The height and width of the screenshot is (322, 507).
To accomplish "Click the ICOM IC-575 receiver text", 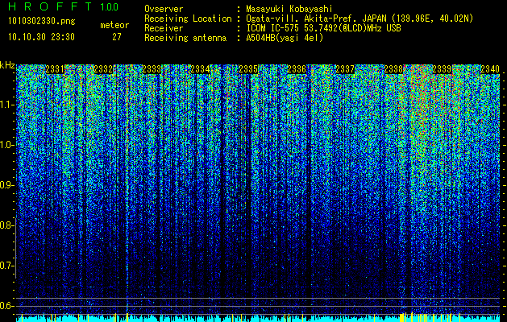I will tap(323, 28).
